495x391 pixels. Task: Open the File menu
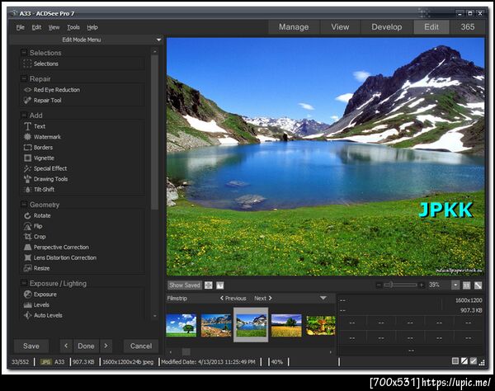click(x=20, y=27)
